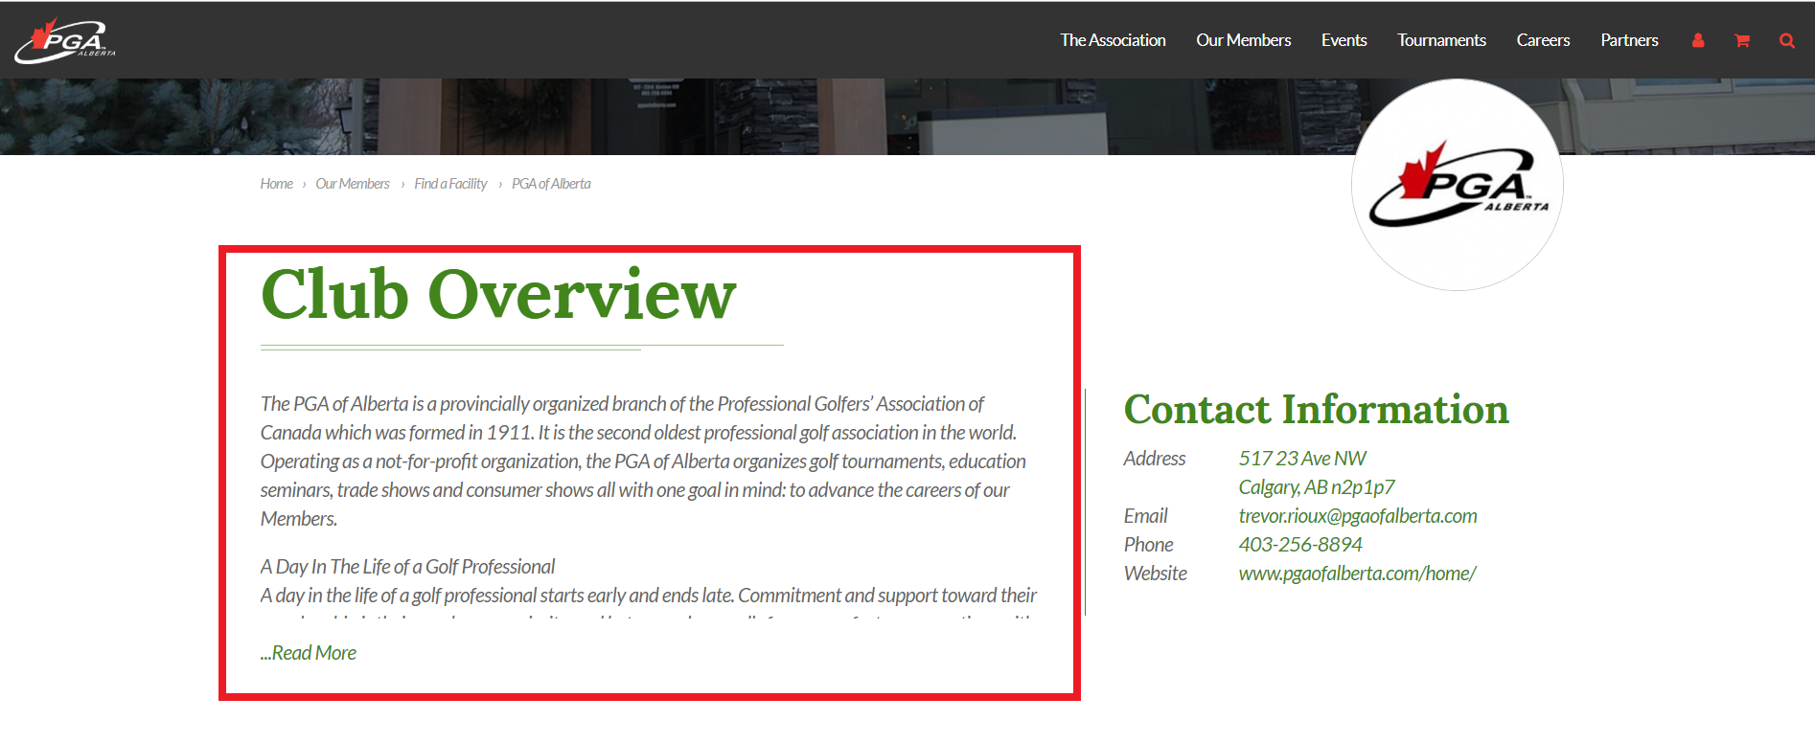
Task: Go to Home breadcrumb link
Action: click(276, 184)
